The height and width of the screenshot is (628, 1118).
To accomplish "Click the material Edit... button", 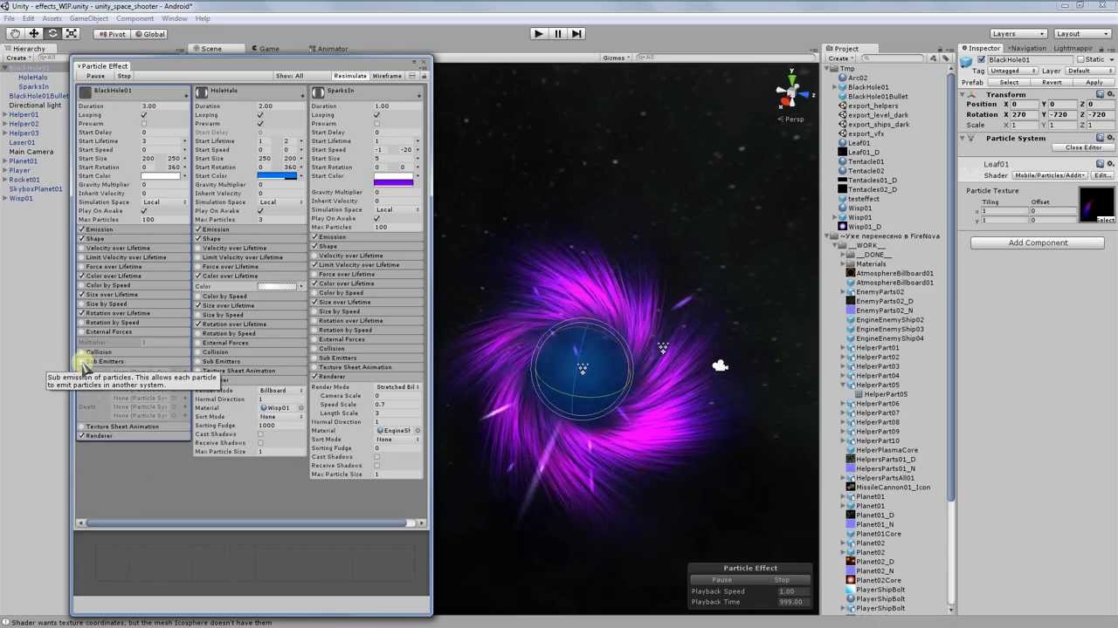I will pos(1102,175).
